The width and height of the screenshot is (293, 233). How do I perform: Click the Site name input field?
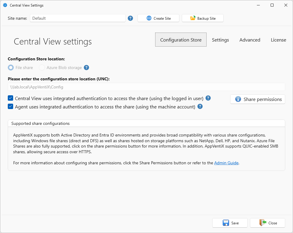click(x=78, y=18)
